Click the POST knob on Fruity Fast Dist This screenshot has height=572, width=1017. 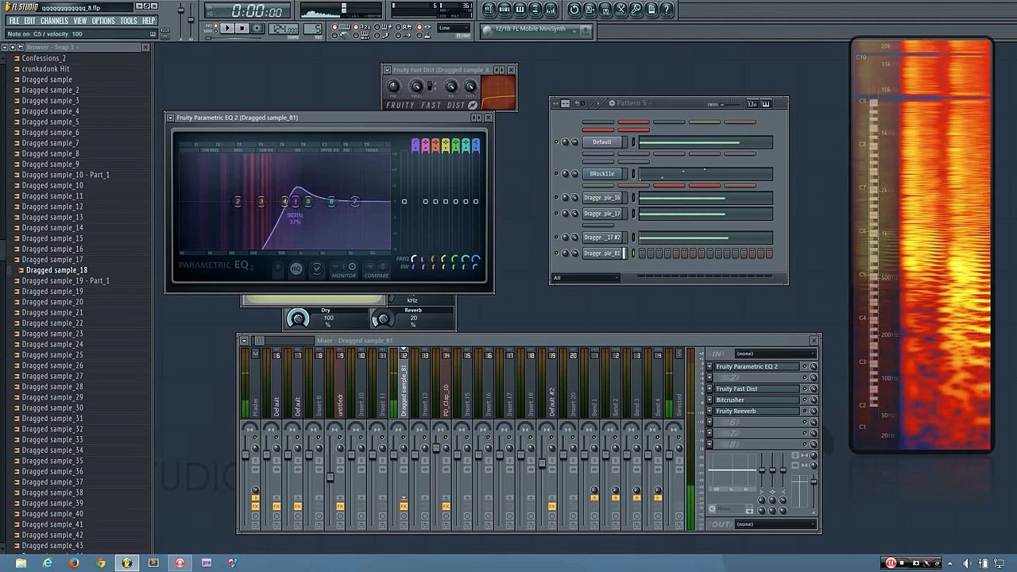point(470,87)
